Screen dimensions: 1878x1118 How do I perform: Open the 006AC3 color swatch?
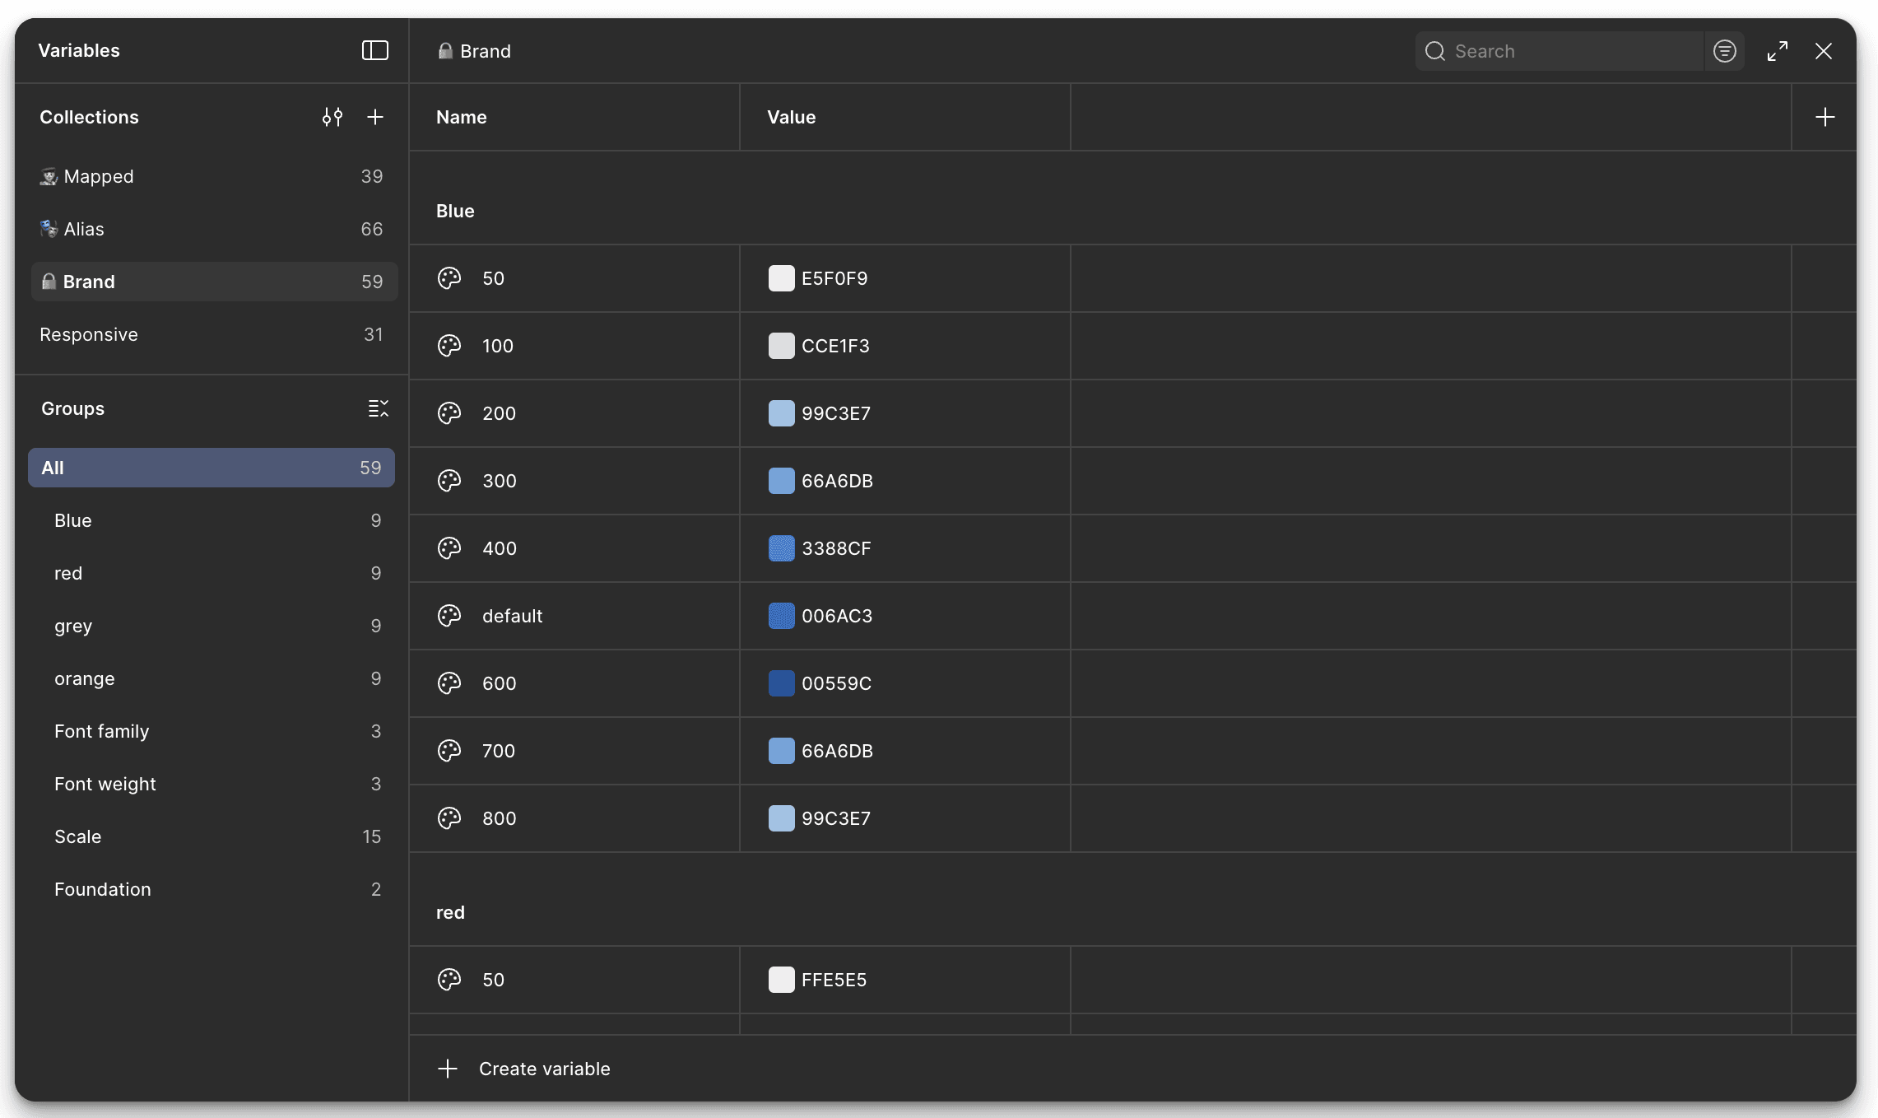click(781, 616)
